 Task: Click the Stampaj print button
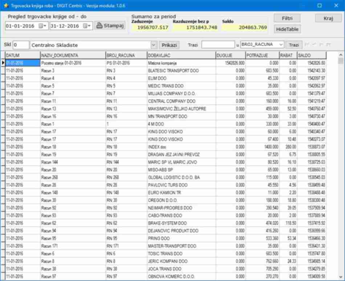pos(110,26)
